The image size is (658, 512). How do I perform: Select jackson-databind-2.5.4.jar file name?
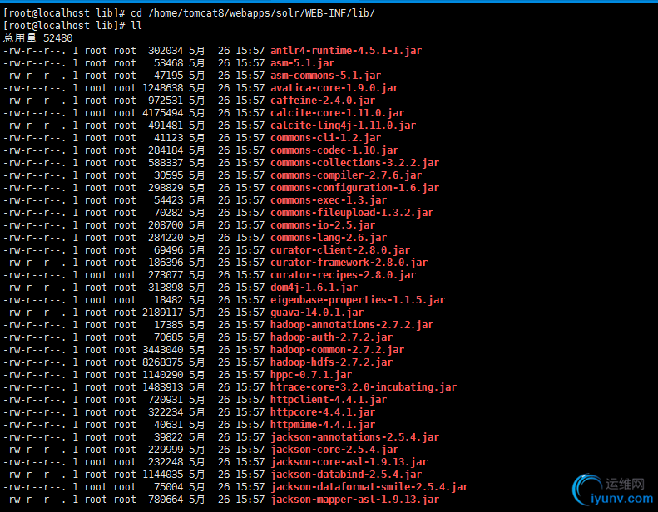click(346, 475)
